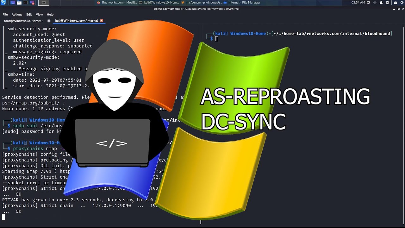Click the lock screen icon
The width and height of the screenshot is (405, 228).
(x=395, y=3)
